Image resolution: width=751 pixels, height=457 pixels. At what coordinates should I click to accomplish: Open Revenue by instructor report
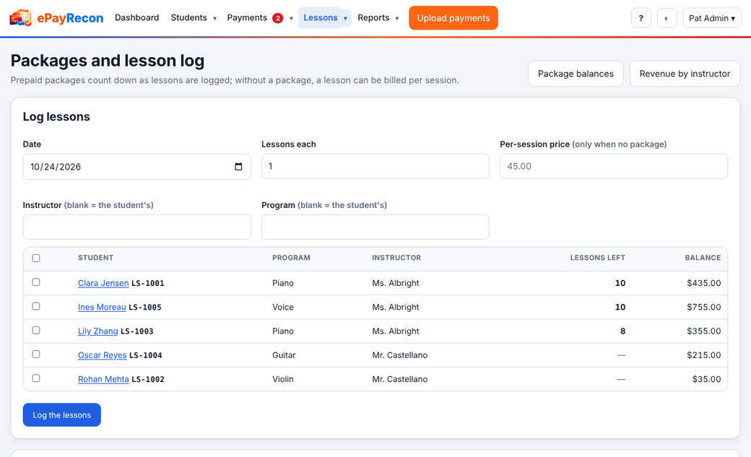tap(685, 74)
